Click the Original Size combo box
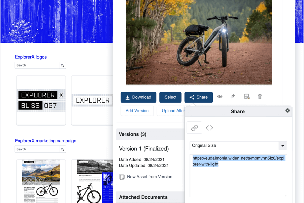This screenshot has height=203, width=304. [x=234, y=146]
